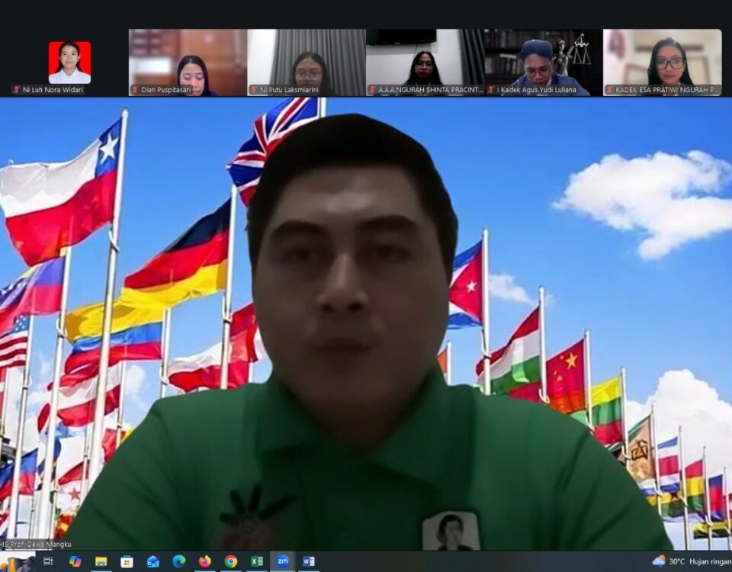The image size is (732, 572).
Task: Open File Explorer from the taskbar
Action: click(101, 561)
